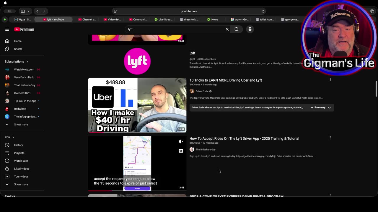Open Driver Eddie channel avatar
Image resolution: width=378 pixels, height=212 pixels.
[x=192, y=91]
